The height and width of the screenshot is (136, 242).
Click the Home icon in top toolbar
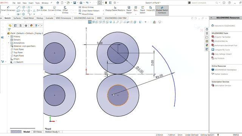click(57, 3)
